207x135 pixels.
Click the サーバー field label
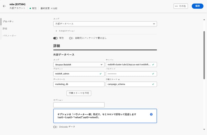pos(110,60)
